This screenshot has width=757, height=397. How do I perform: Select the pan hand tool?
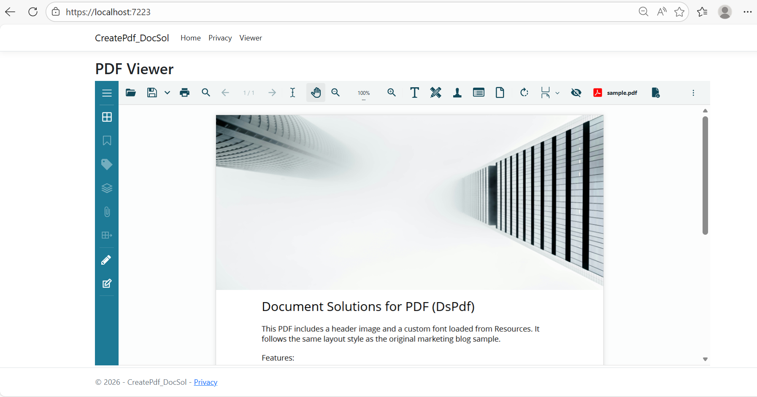click(316, 92)
